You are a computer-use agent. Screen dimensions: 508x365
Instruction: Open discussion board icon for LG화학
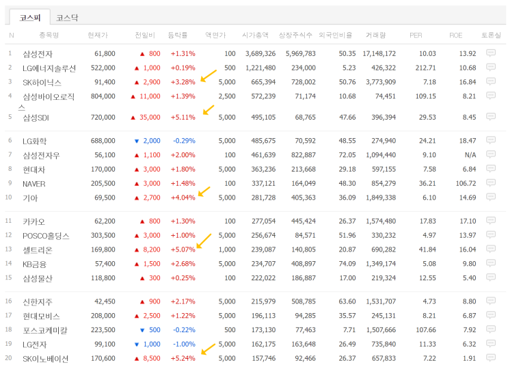click(x=491, y=140)
